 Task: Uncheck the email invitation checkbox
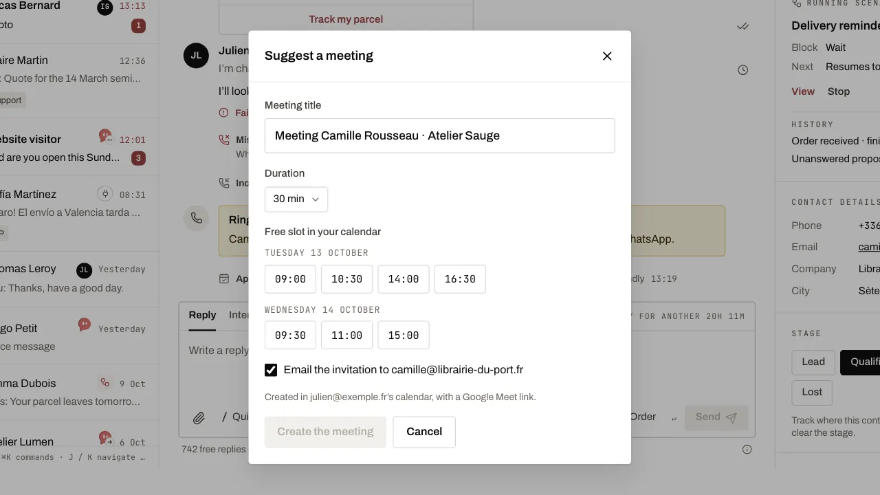click(271, 370)
